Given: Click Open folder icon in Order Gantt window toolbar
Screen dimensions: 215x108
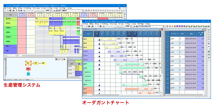Looking at the screenshot, I should point(87,26).
